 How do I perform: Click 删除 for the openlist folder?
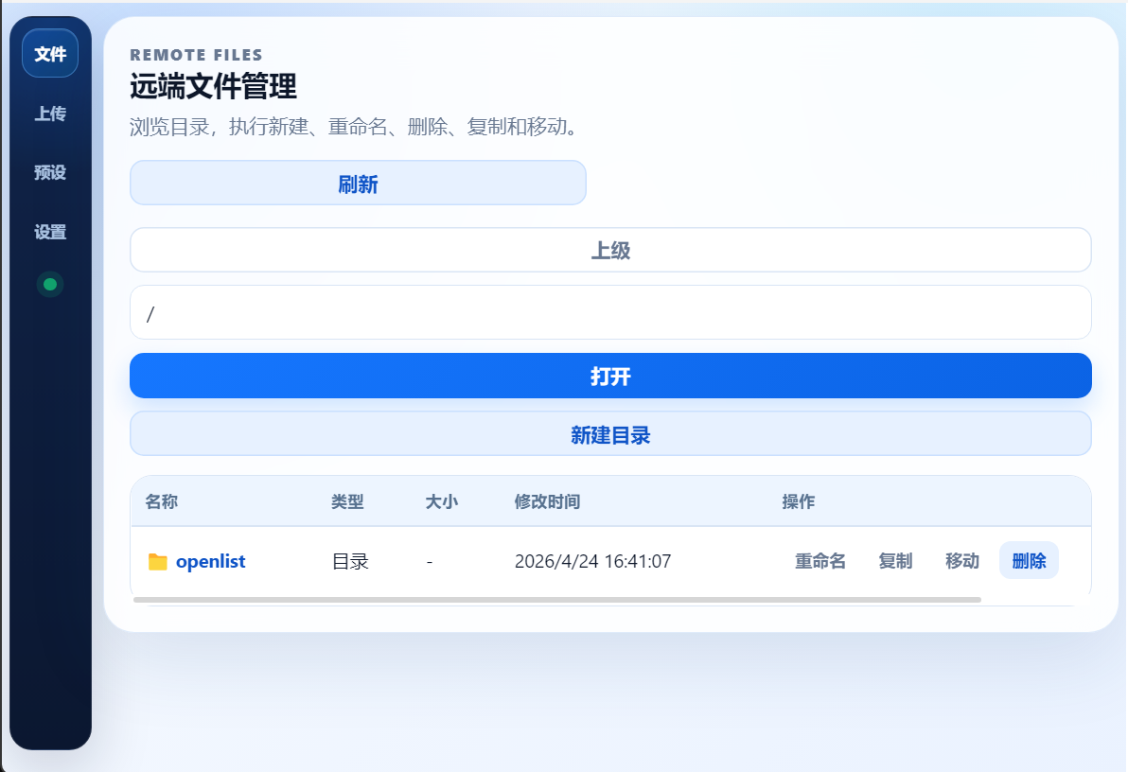[x=1029, y=561]
